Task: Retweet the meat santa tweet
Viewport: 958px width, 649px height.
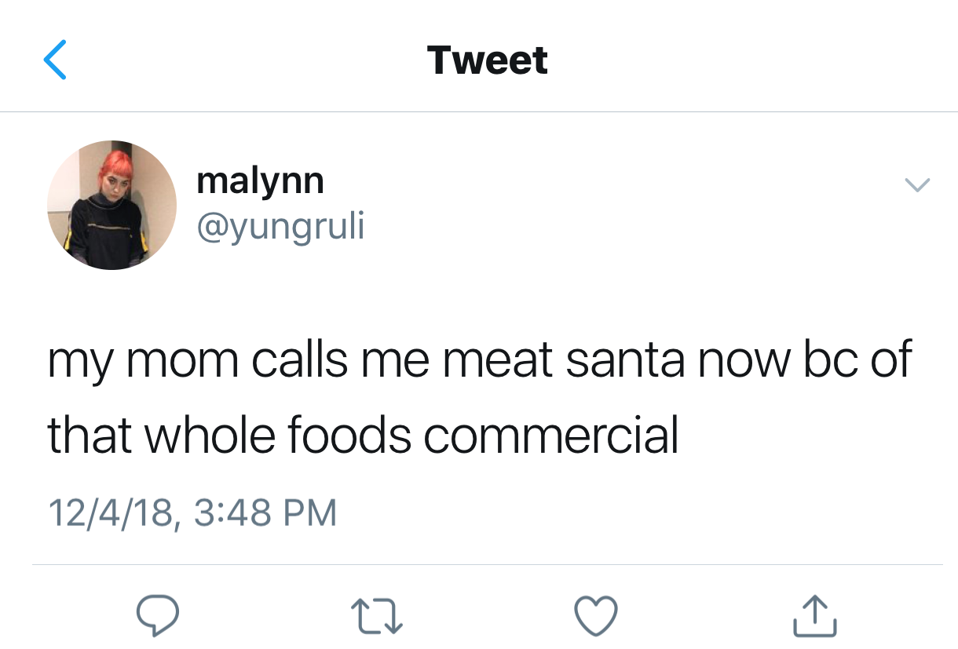Action: click(x=377, y=616)
